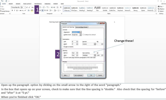
Task: Open borders menu in Paragraph group
Action: click(x=59, y=11)
